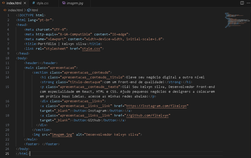Click the closing div tag

click(x=42, y=125)
